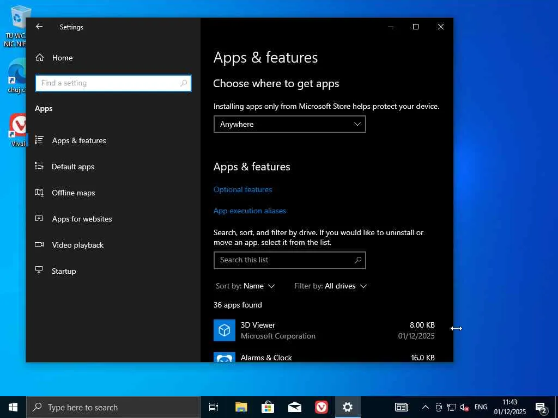Minimize the Settings window
This screenshot has width=558, height=418.
[391, 27]
